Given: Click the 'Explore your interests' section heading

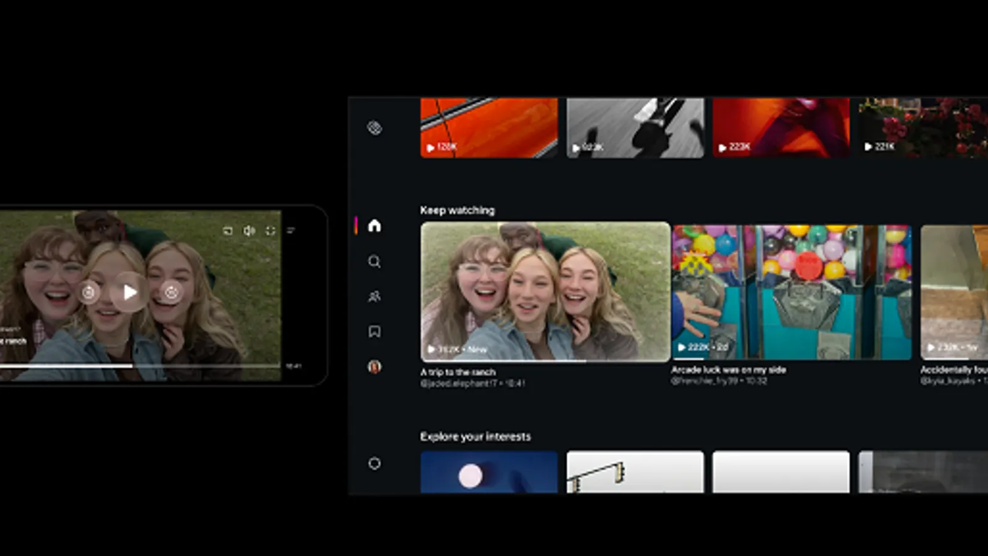Looking at the screenshot, I should (x=475, y=436).
